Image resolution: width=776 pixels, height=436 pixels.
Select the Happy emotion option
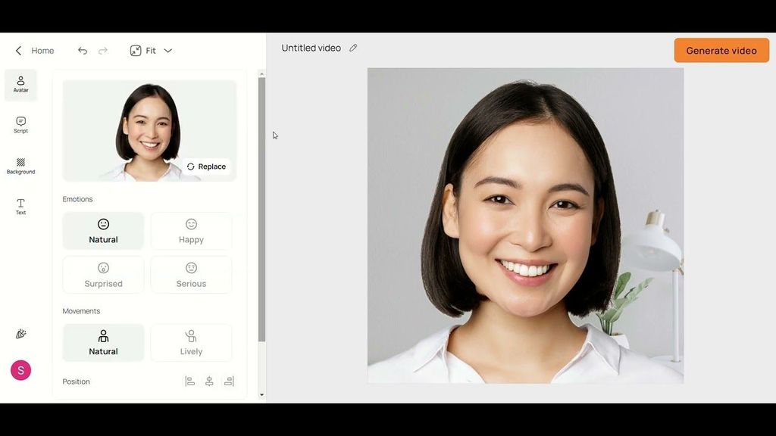pyautogui.click(x=191, y=231)
